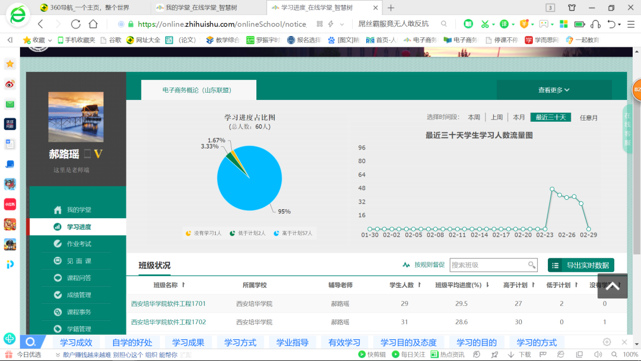Viewport: 641px width, 361px height.
Task: Click the magnifier icon in 搜索班级 box
Action: pos(532,265)
